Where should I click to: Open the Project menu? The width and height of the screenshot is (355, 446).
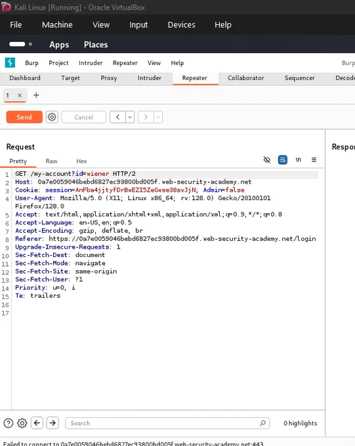pyautogui.click(x=58, y=63)
